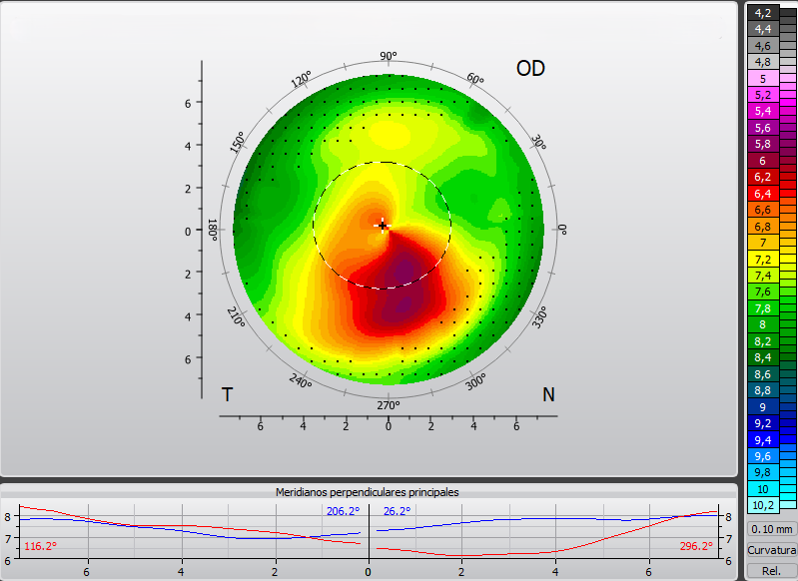This screenshot has width=798, height=581.
Task: Click the central cross marker on map
Action: tap(383, 226)
